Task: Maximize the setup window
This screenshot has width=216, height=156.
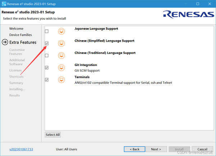Action: pyautogui.click(x=198, y=4)
